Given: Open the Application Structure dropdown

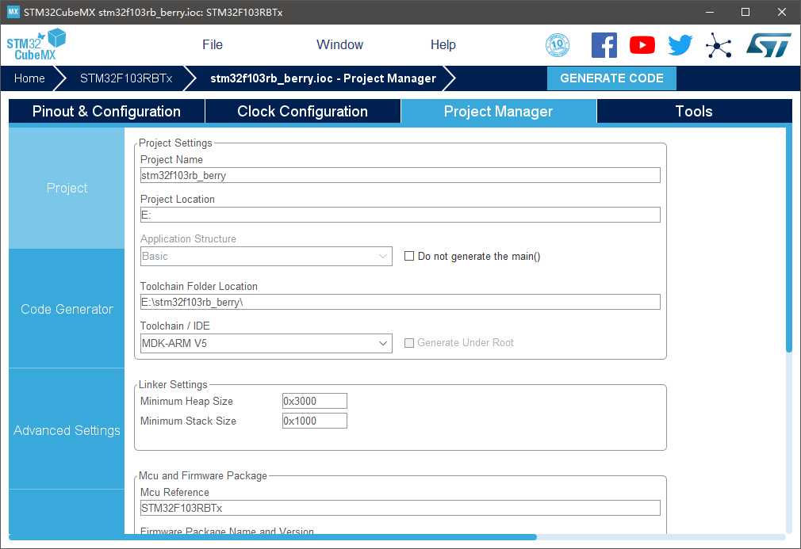Looking at the screenshot, I should click(266, 256).
